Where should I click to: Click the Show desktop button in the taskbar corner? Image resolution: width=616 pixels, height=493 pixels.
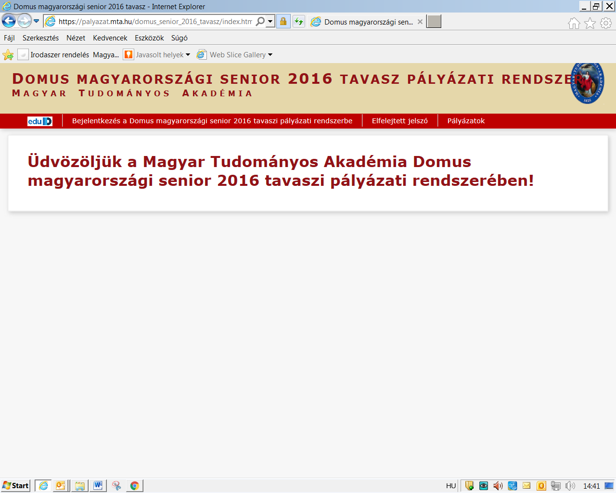[x=609, y=486]
